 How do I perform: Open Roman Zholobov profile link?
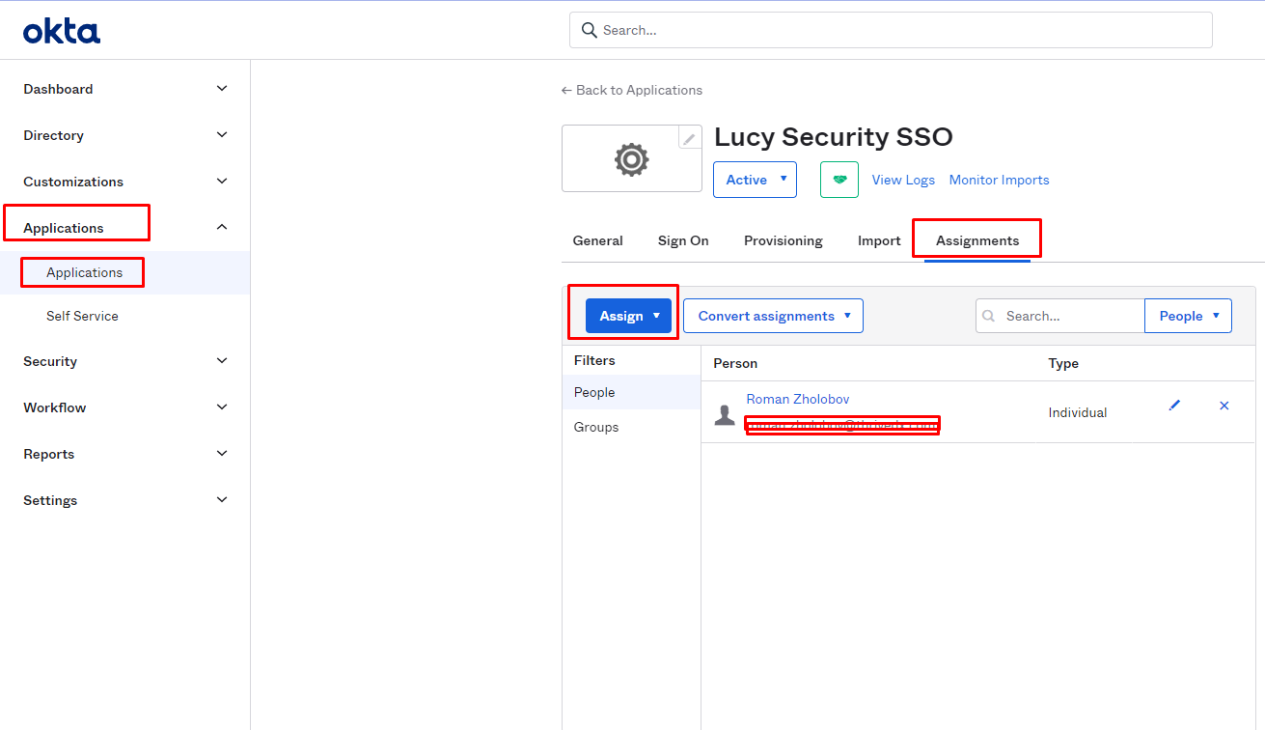tap(798, 399)
